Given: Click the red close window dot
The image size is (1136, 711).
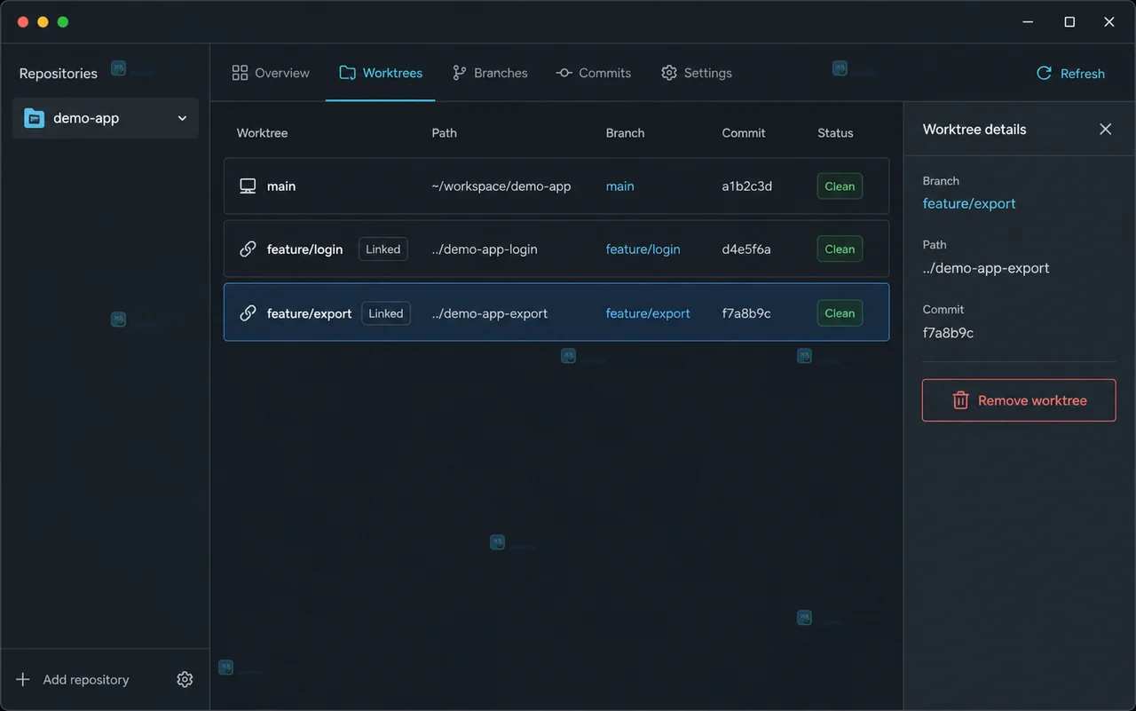Looking at the screenshot, I should point(23,22).
